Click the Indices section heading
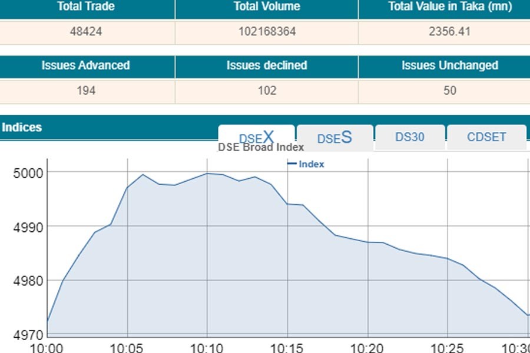The image size is (530, 353). point(22,127)
